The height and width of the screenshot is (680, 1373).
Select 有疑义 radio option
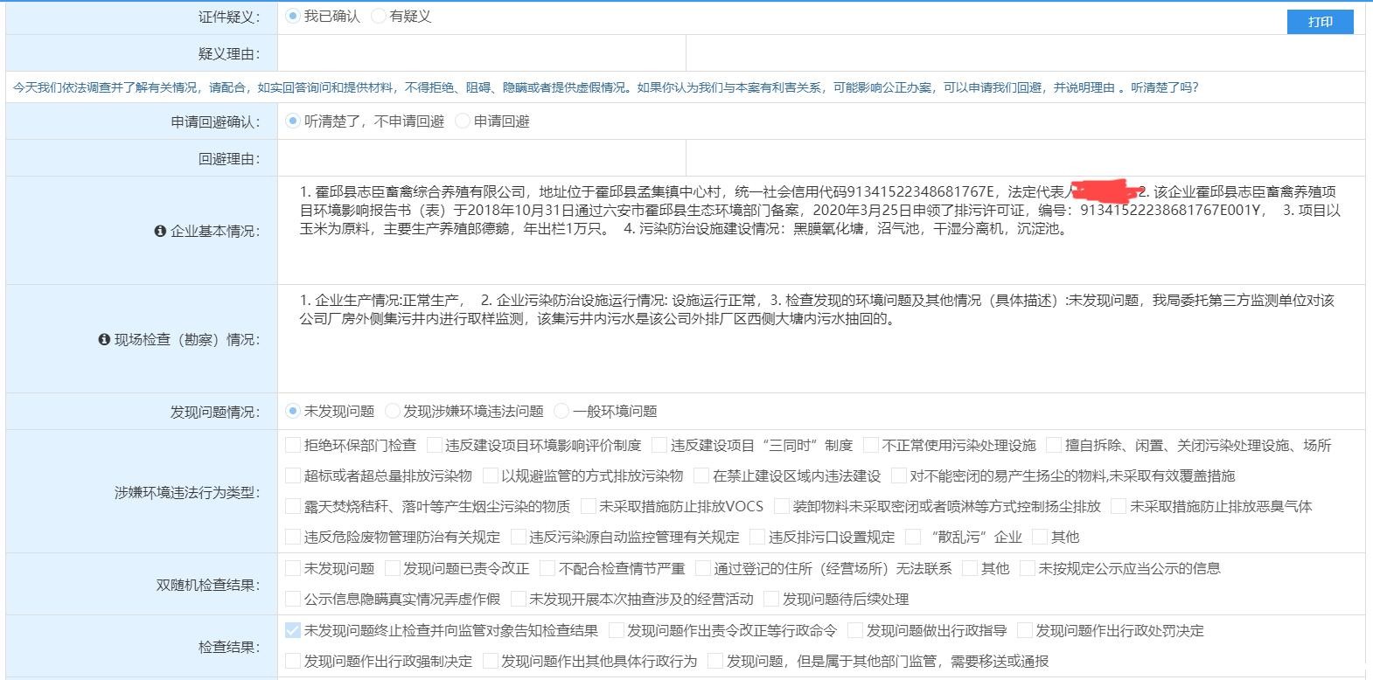(379, 17)
